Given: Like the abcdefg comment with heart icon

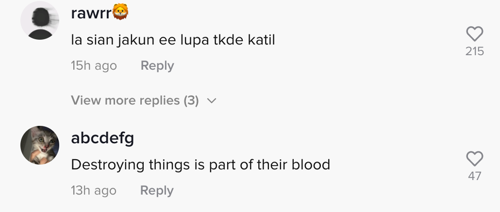Looking at the screenshot, I should point(474,159).
